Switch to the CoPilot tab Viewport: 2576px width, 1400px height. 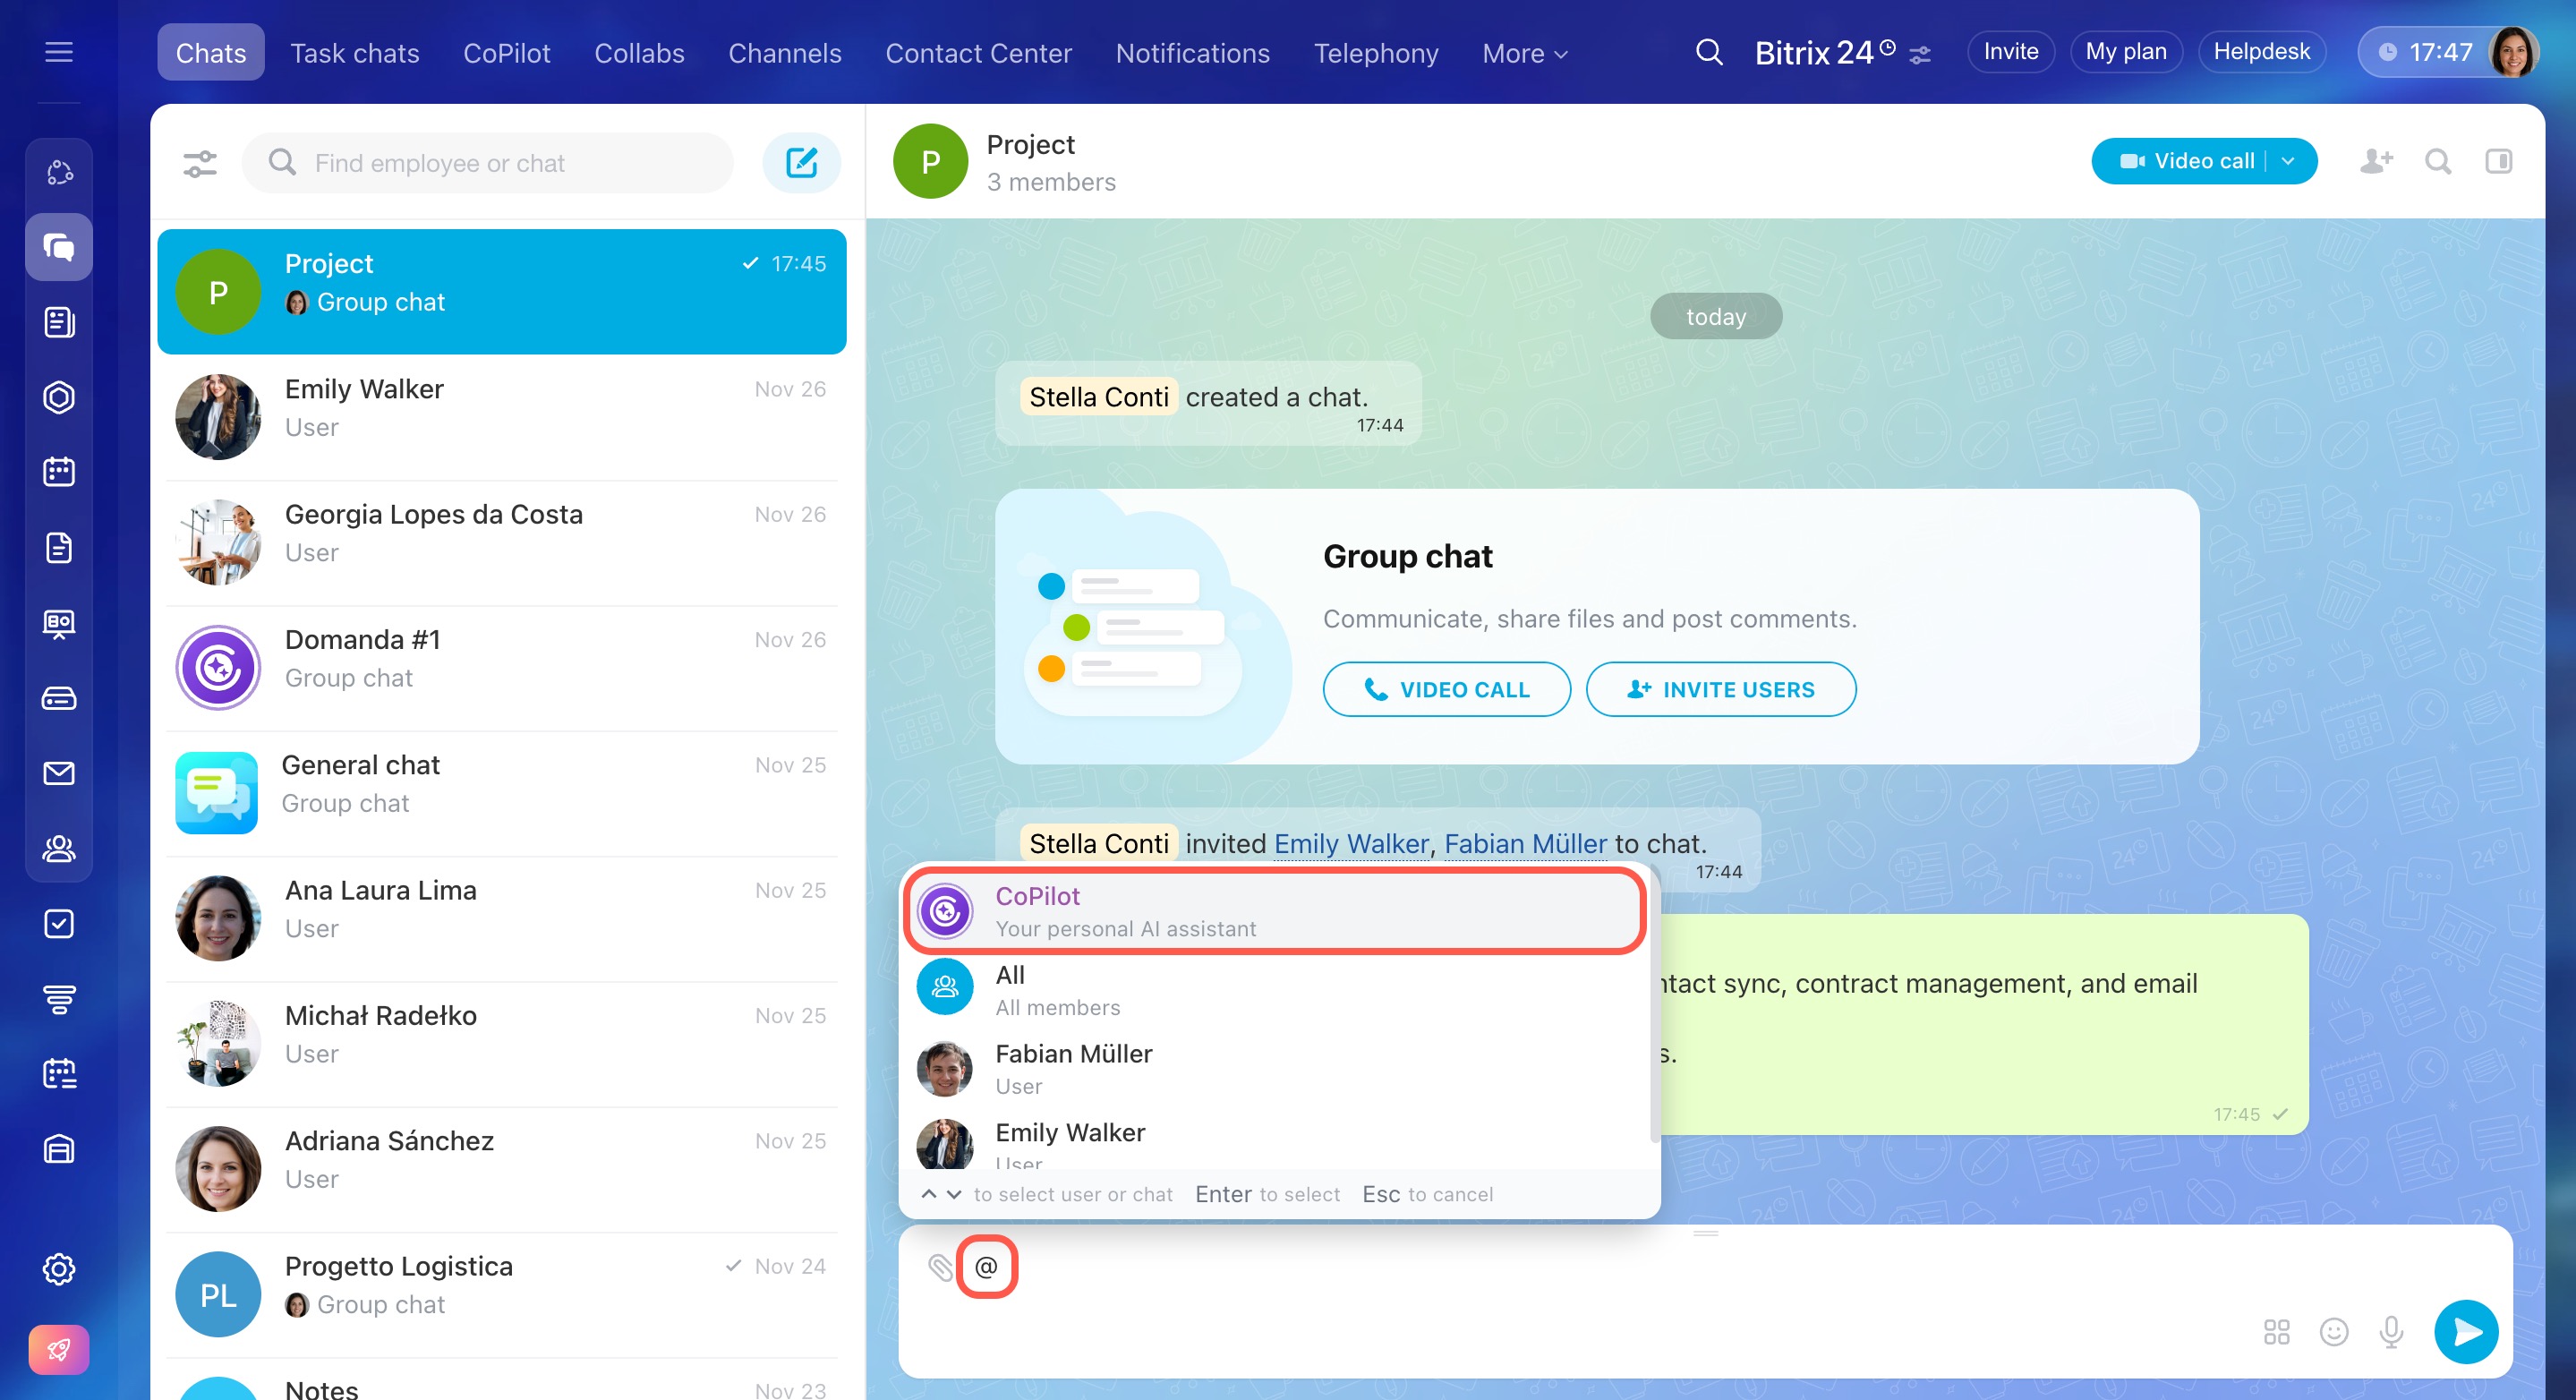(x=506, y=53)
